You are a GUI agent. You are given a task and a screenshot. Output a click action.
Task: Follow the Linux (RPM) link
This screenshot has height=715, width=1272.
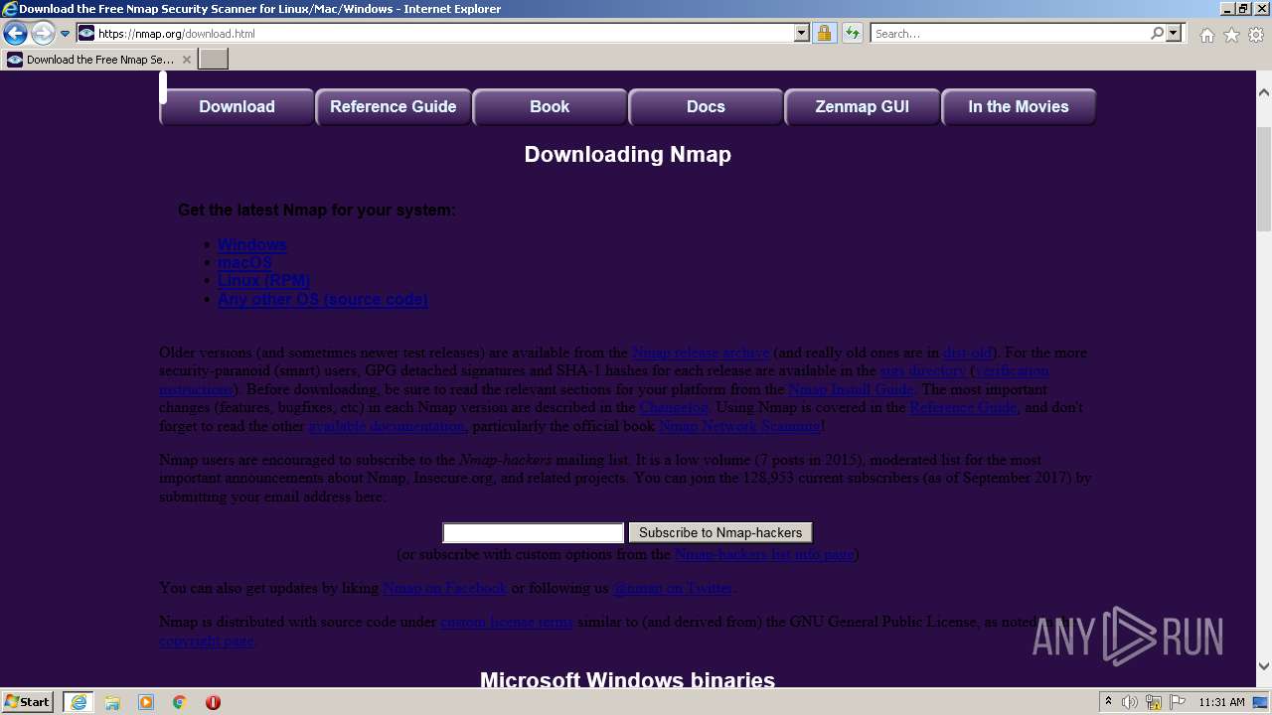click(263, 281)
